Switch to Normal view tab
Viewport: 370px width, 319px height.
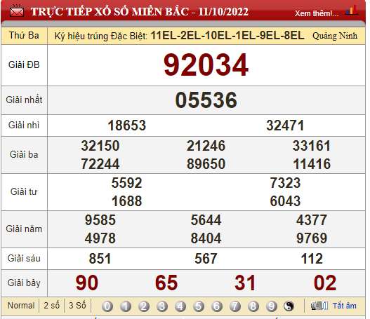tap(21, 306)
